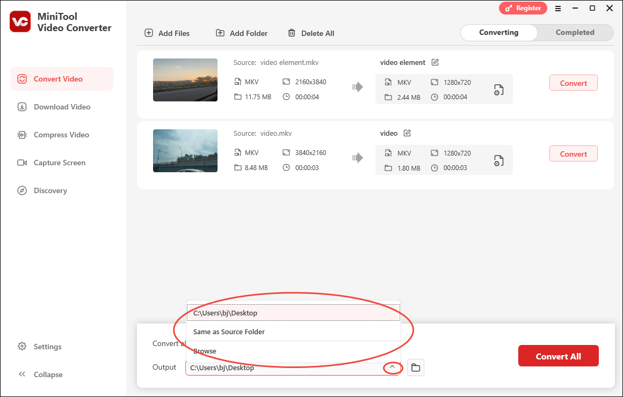This screenshot has height=397, width=623.
Task: Open Settings from the sidebar
Action: pyautogui.click(x=39, y=347)
